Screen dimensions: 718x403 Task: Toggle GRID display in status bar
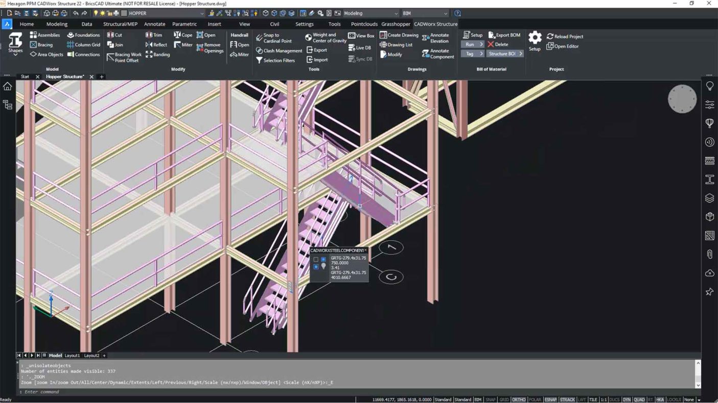click(504, 400)
